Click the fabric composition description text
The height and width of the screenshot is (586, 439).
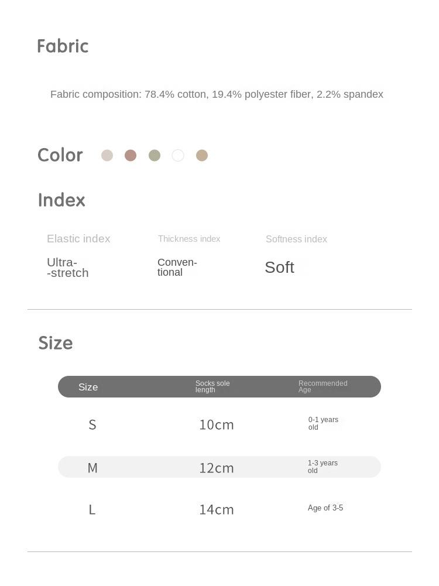point(217,94)
